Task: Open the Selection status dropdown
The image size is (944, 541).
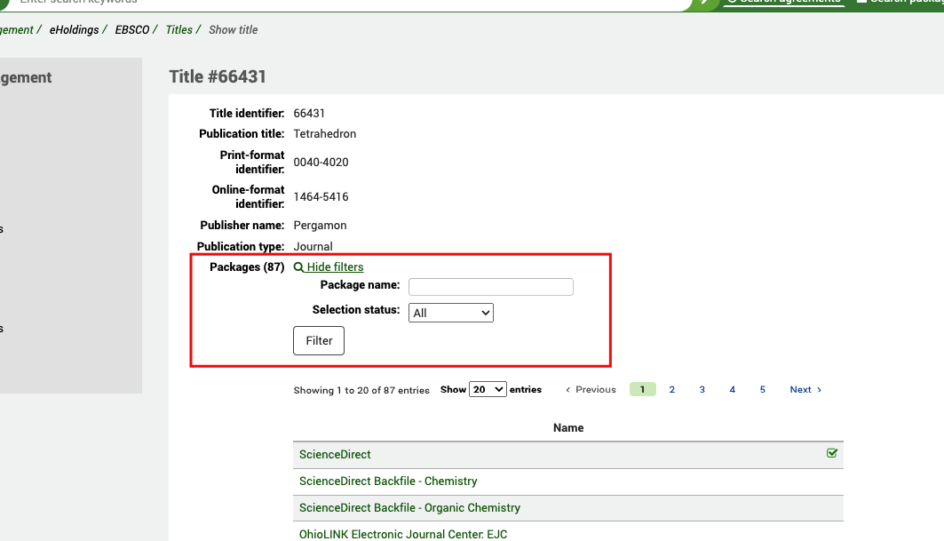Action: pos(450,312)
